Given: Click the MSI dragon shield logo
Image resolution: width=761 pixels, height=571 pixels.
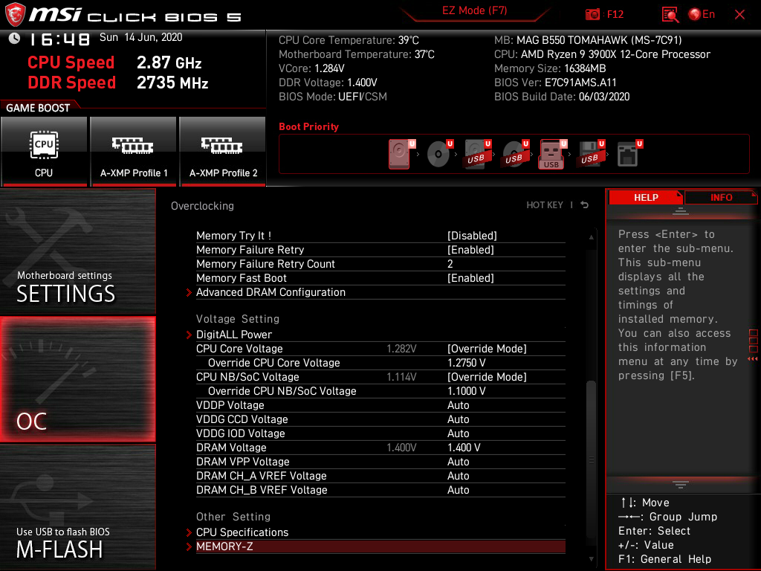Looking at the screenshot, I should (15, 14).
